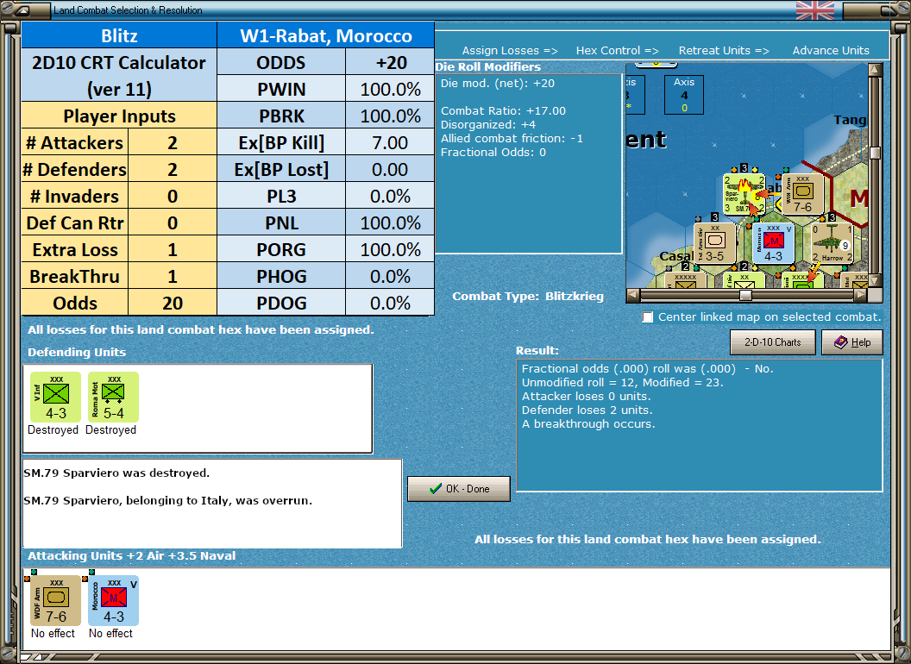Click 'Combat Ratio: +17.00' modifier line
Screen dimensions: 911x664
point(503,111)
